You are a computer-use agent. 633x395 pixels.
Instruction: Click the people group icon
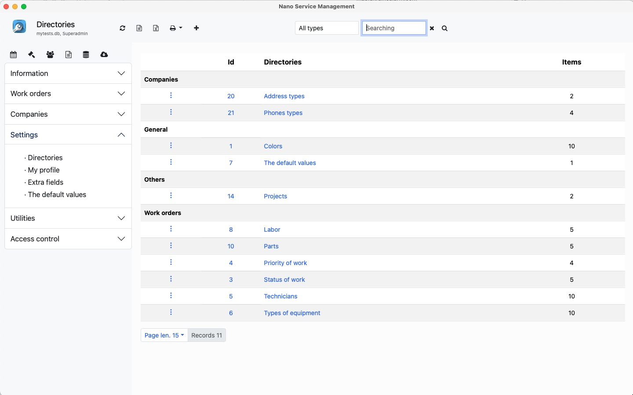(50, 54)
